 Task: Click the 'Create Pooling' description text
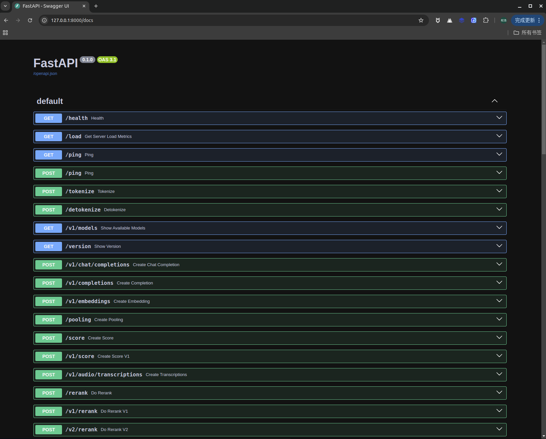(x=109, y=320)
